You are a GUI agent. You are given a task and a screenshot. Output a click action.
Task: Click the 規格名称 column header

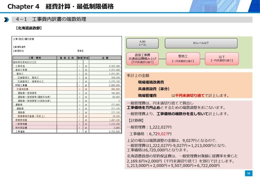(67, 58)
